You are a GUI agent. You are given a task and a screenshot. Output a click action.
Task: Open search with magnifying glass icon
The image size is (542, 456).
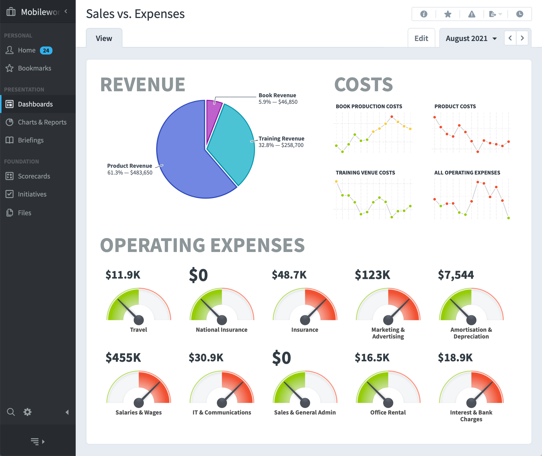point(10,412)
